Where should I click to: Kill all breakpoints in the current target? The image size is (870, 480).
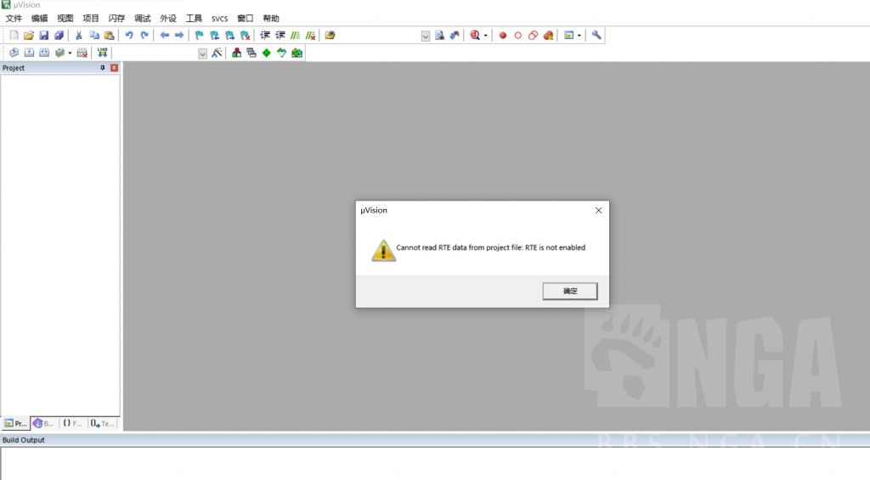(x=548, y=36)
